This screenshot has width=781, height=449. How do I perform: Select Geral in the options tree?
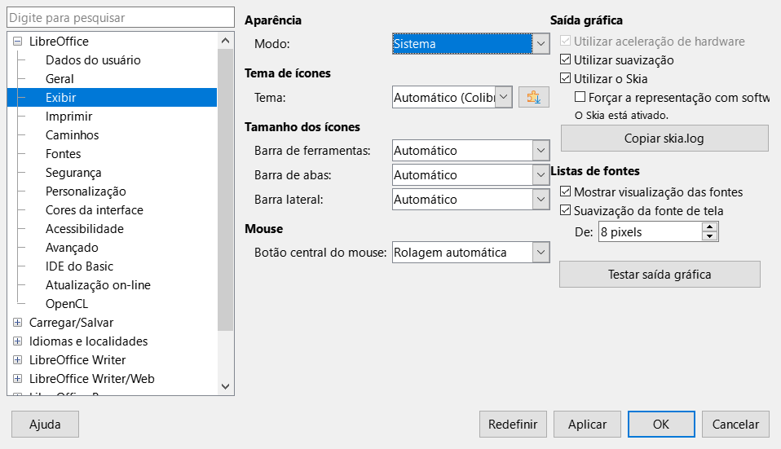[x=60, y=79]
